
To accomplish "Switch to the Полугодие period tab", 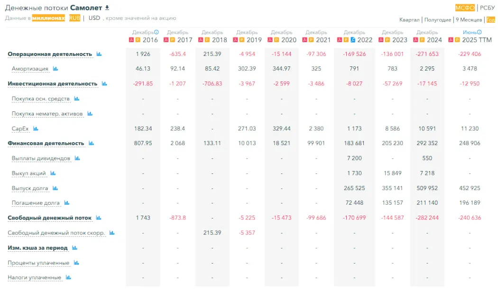I will [437, 20].
